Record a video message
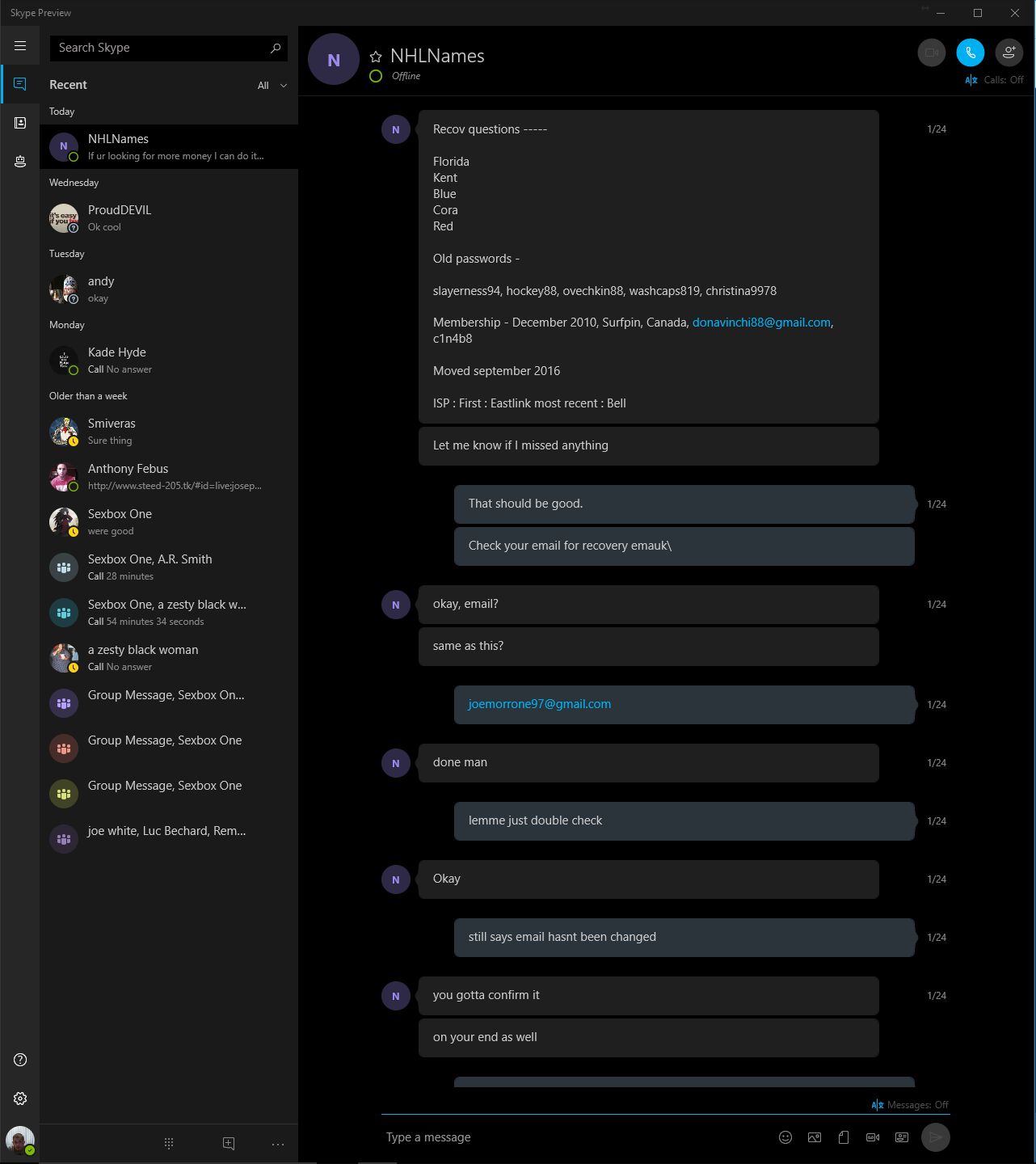 tap(873, 1137)
